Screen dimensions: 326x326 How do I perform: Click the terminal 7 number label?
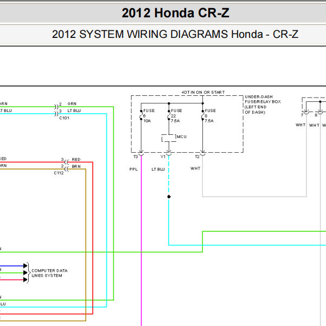pos(302,115)
